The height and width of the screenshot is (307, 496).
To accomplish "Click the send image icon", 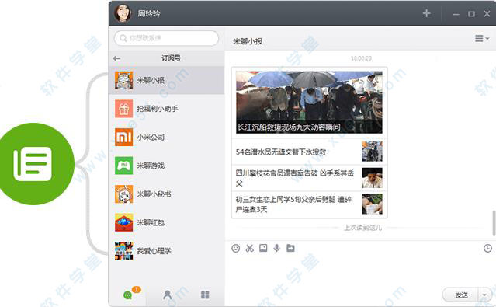I will (x=263, y=248).
